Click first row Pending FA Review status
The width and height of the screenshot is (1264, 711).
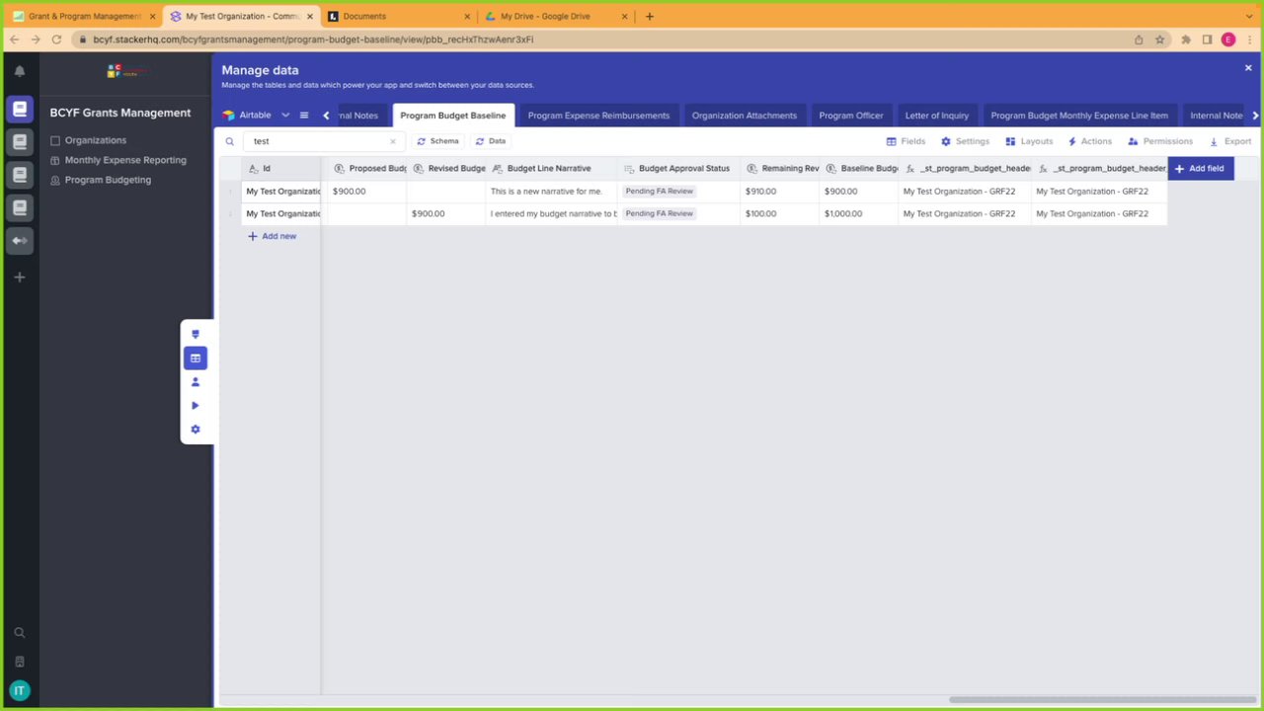tap(659, 192)
